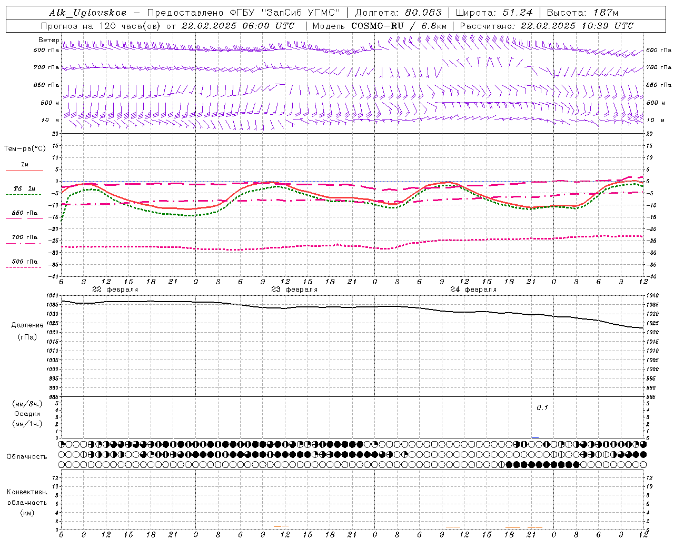Click the 24 февраля date label
Viewport: 674px width, 539px height.
(x=473, y=290)
